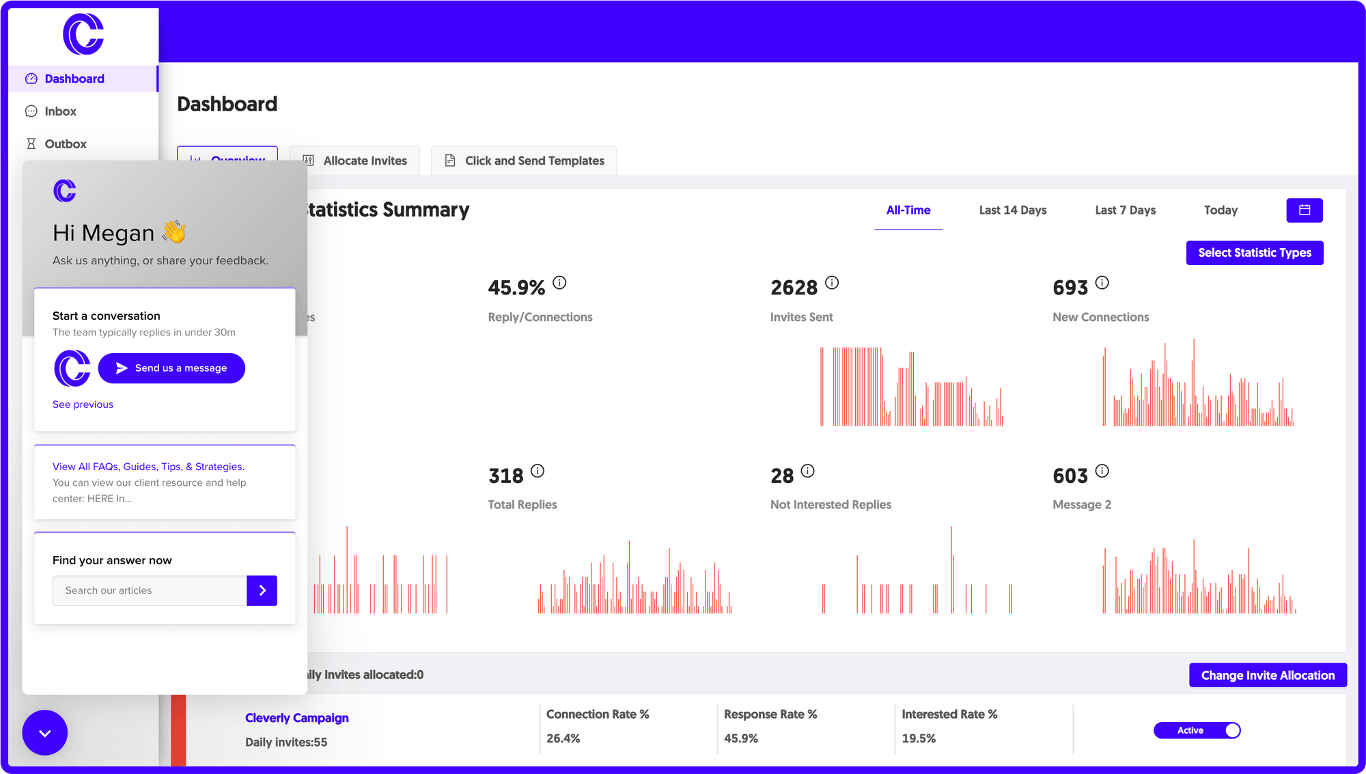Select Dashboard in the sidebar
The width and height of the screenshot is (1366, 774).
pos(74,78)
